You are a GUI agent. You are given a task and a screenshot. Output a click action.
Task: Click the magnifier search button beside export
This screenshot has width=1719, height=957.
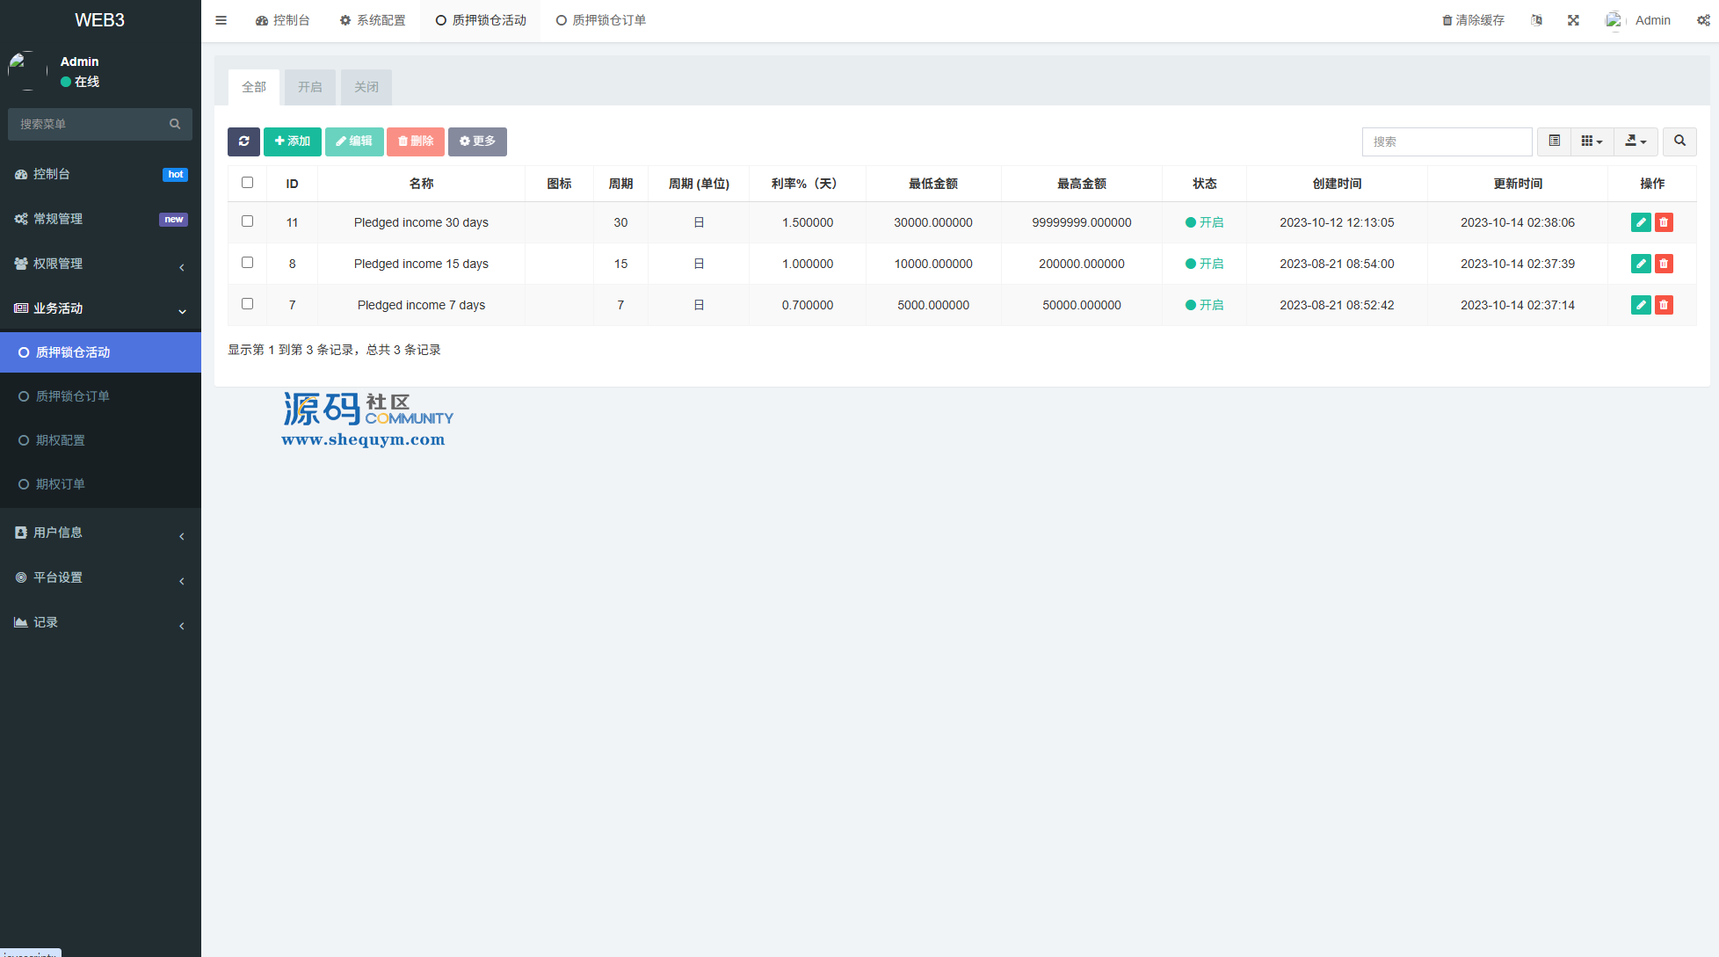pyautogui.click(x=1679, y=141)
